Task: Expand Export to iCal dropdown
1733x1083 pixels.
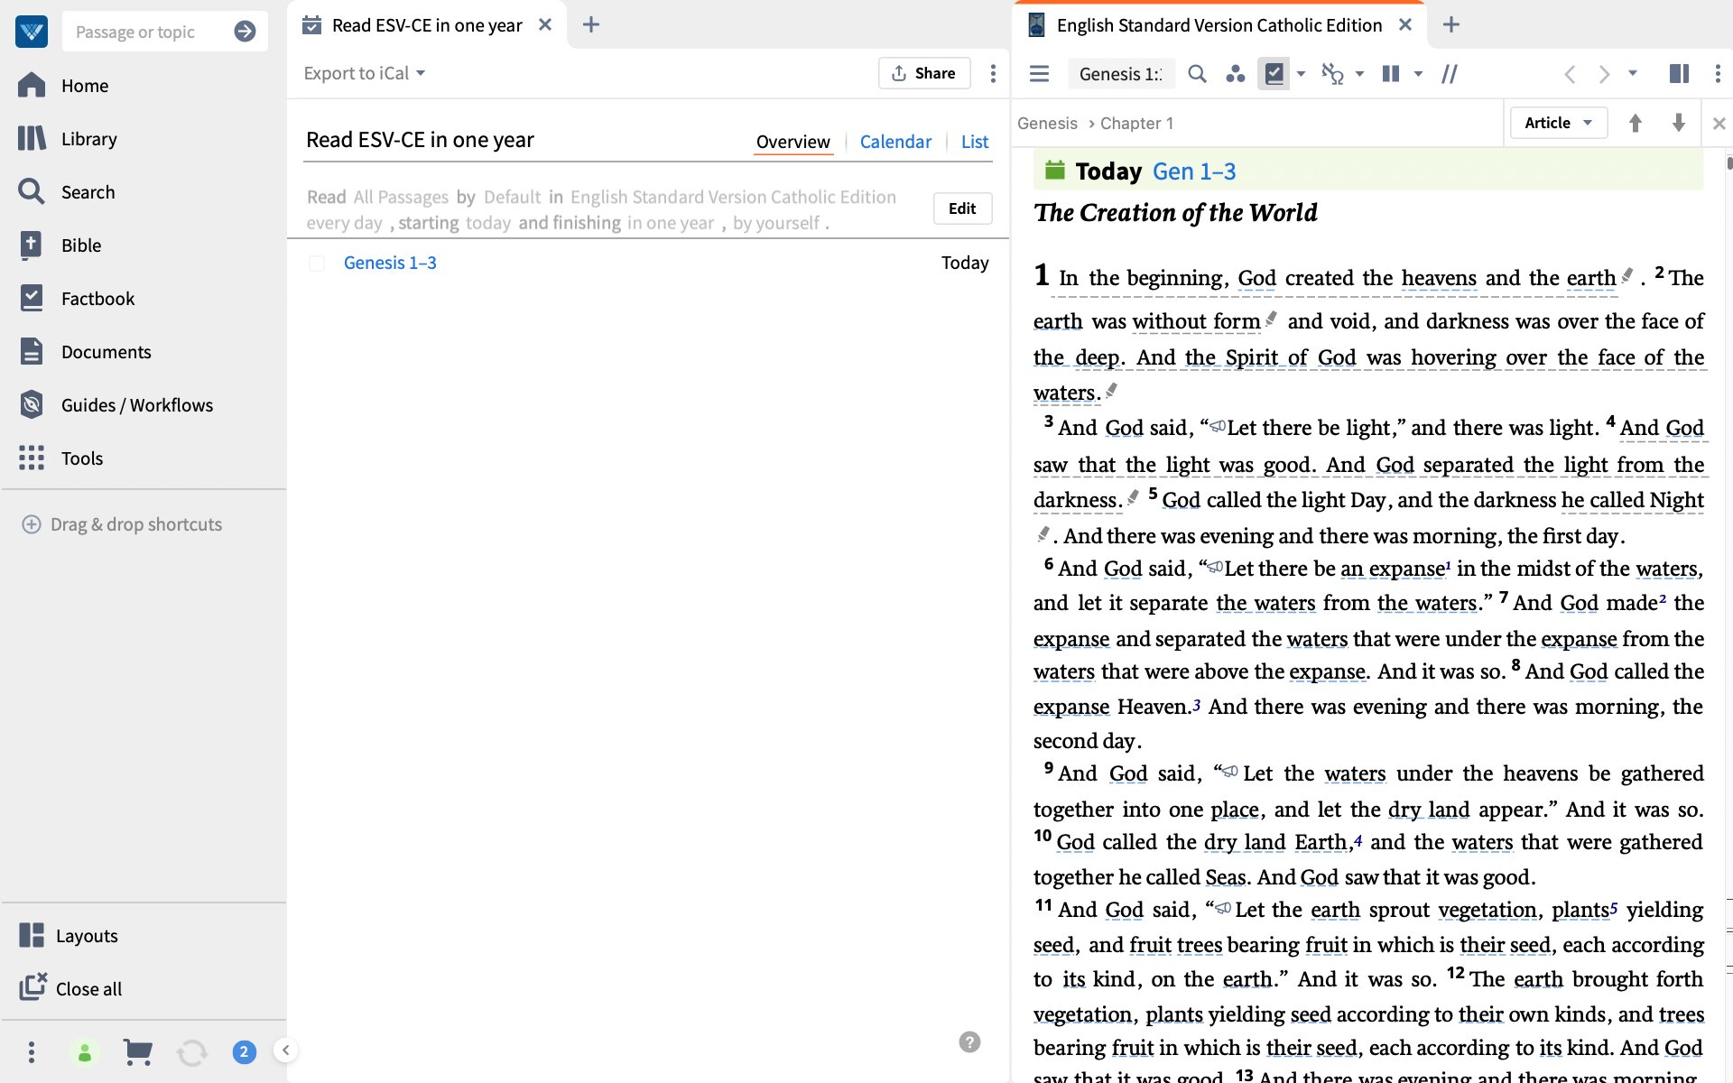Action: click(x=365, y=73)
